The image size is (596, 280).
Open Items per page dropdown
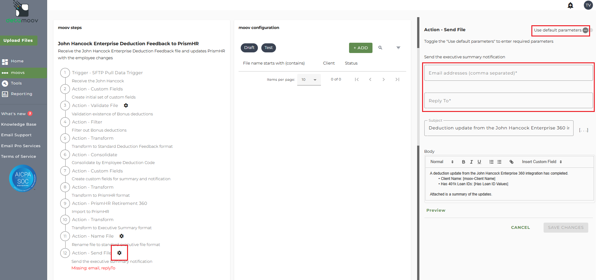[309, 80]
